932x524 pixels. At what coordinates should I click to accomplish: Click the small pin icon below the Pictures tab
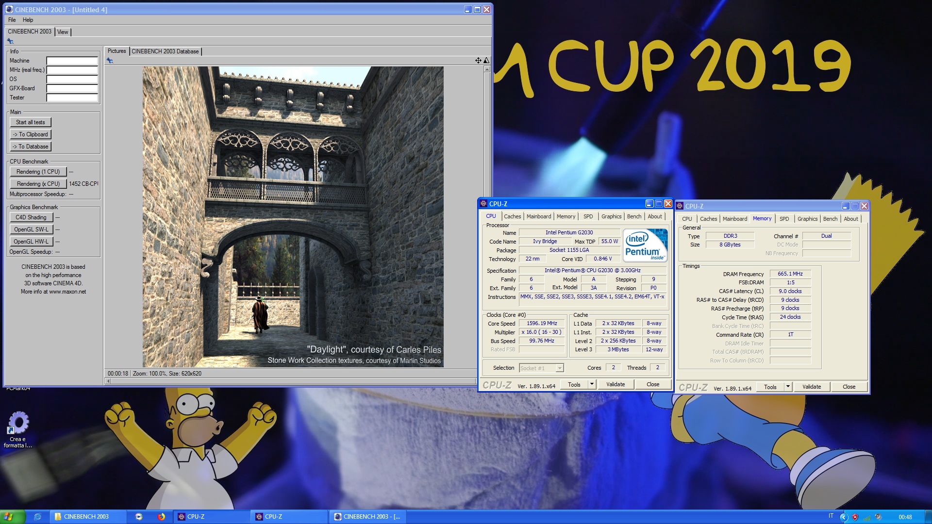click(x=110, y=61)
